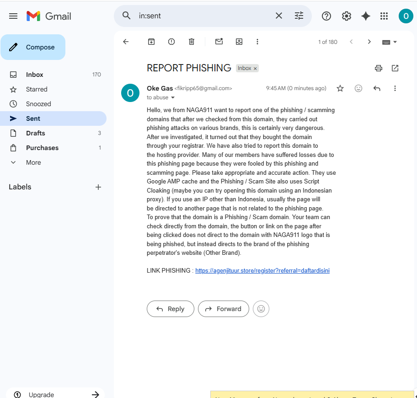417x398 pixels.
Task: Click the Gmail logo
Action: pos(48,16)
